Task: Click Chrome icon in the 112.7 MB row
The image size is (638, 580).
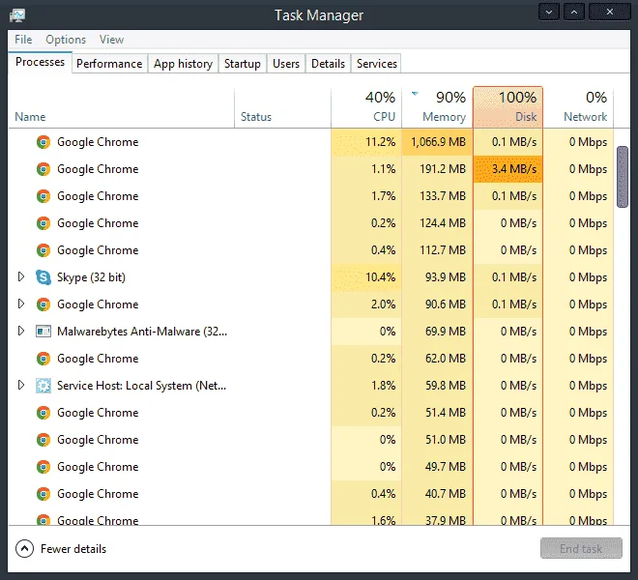Action: (43, 250)
